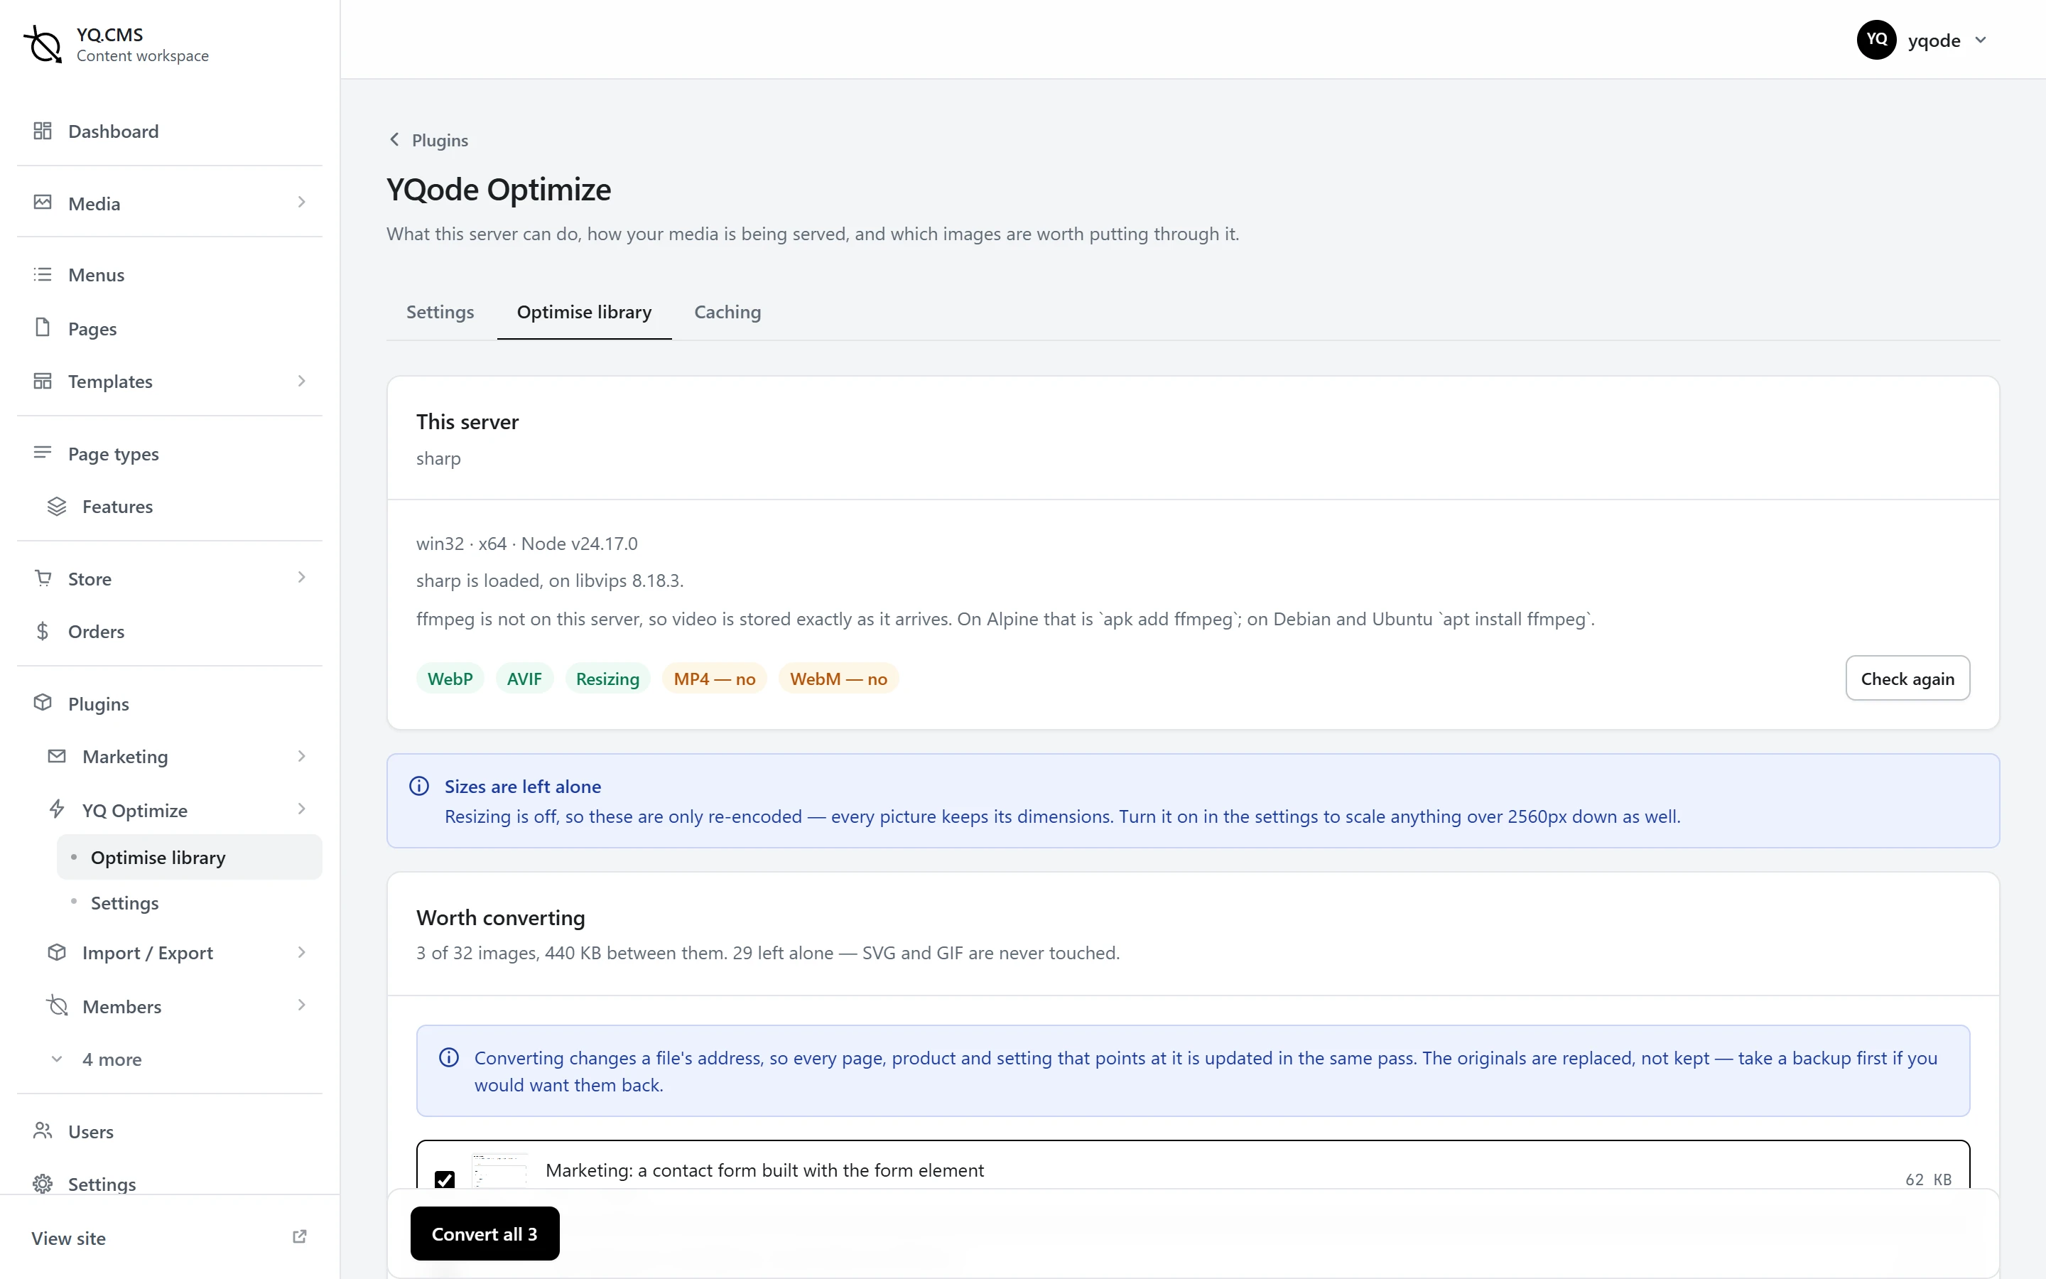Screen dimensions: 2046x1279
Task: Open the Users sidebar link
Action: click(x=169, y=1131)
